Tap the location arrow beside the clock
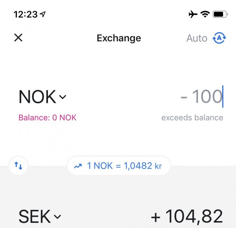236x228 pixels. click(x=42, y=14)
